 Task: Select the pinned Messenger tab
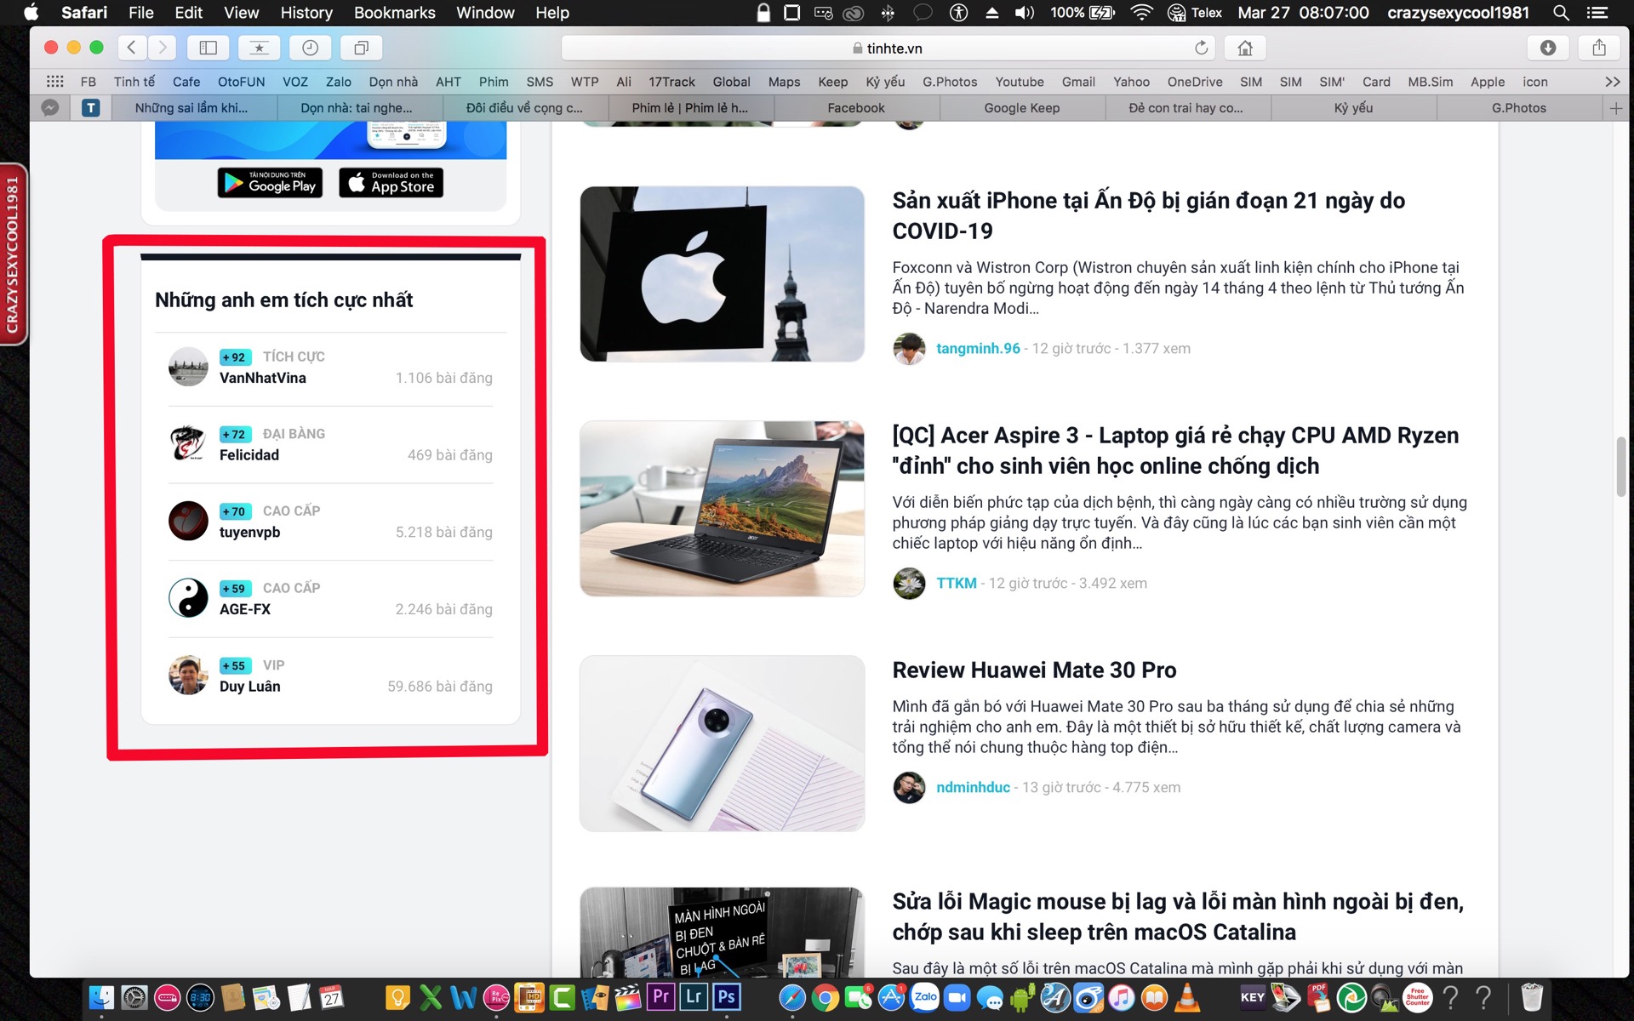click(50, 108)
